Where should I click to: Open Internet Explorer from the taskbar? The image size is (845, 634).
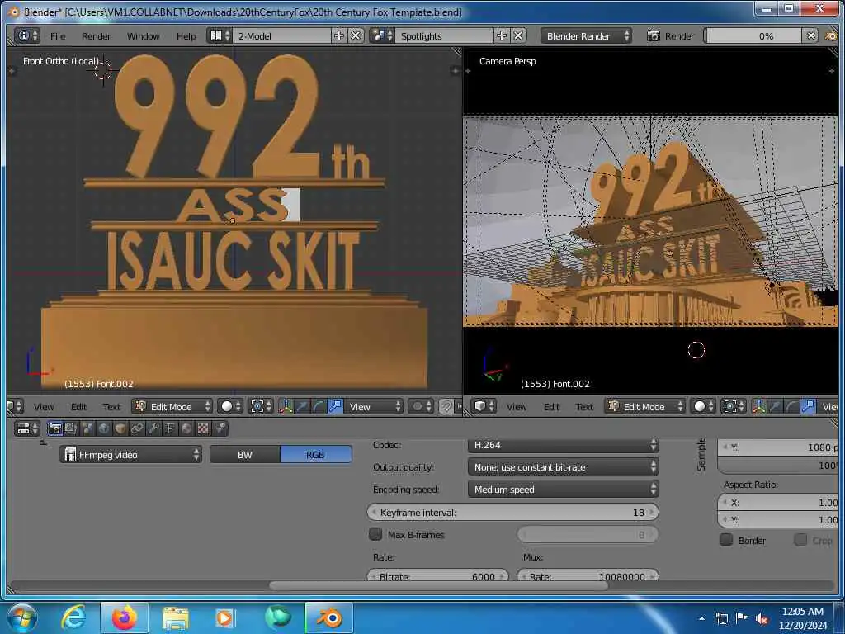click(73, 617)
